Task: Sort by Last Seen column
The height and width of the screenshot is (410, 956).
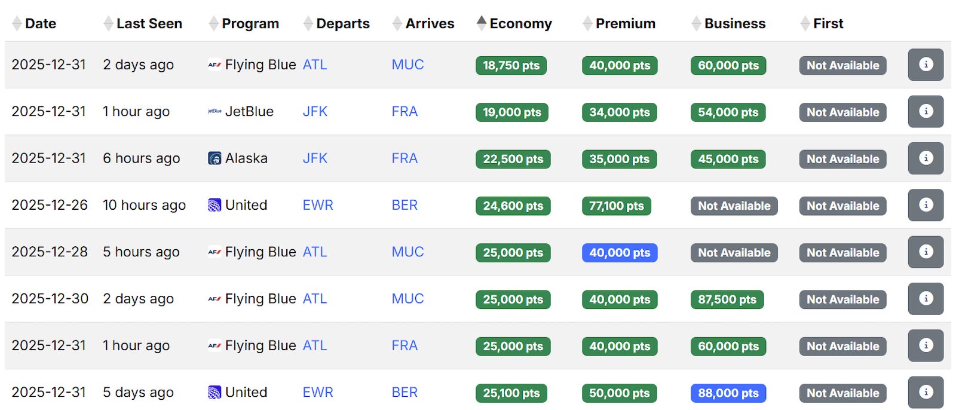Action: [149, 24]
